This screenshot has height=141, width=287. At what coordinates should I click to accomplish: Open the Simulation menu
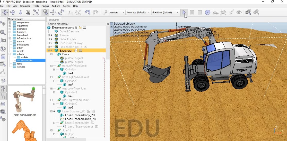(25, 6)
